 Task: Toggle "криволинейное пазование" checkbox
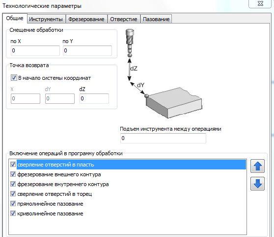13,213
